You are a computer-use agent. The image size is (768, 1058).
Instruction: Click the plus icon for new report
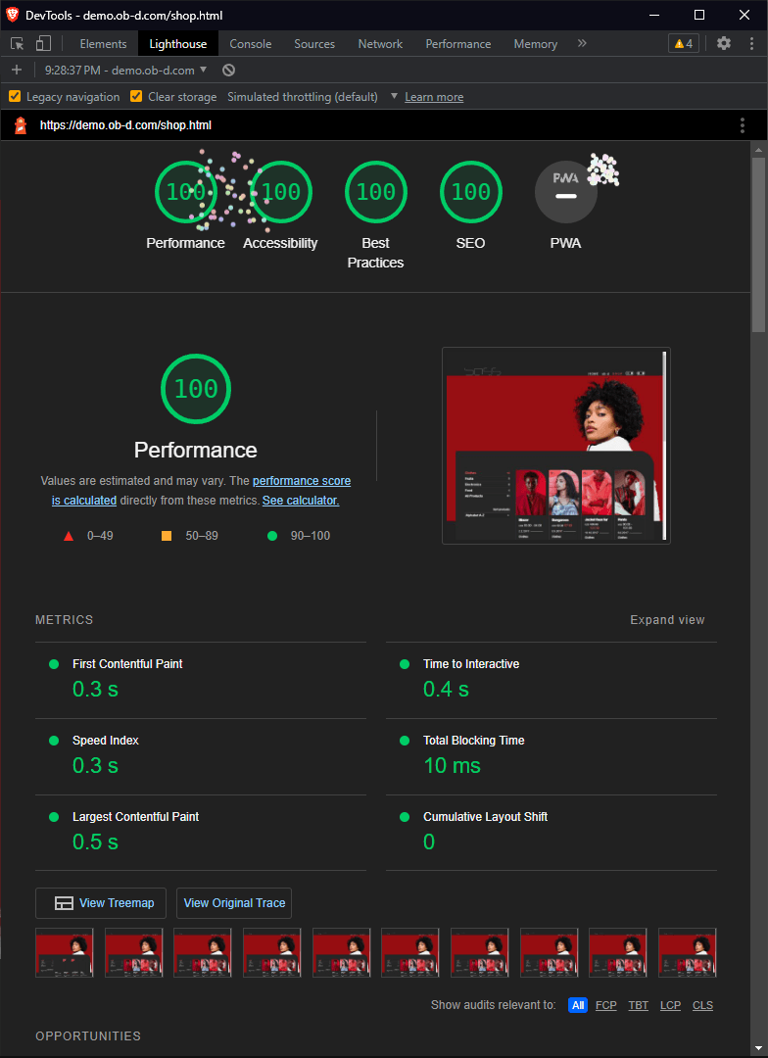(x=17, y=71)
